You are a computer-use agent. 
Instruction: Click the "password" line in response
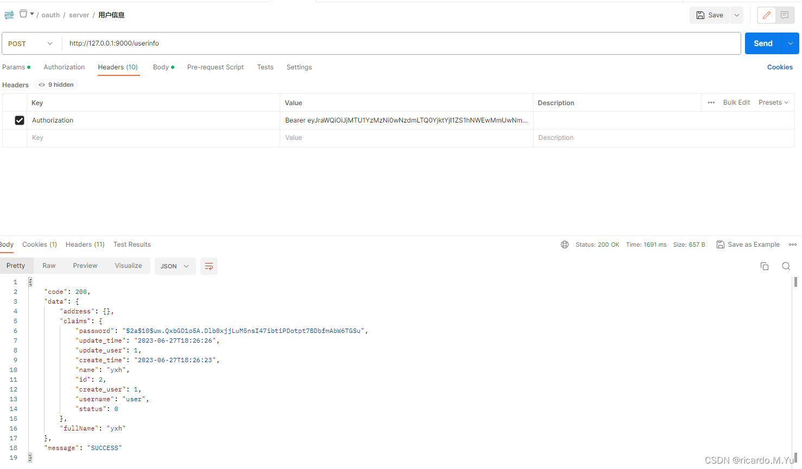click(x=222, y=331)
